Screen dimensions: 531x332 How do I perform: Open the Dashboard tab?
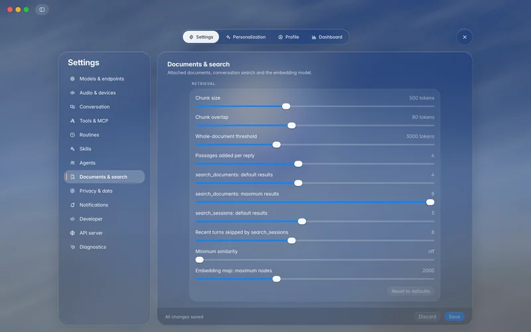point(327,37)
